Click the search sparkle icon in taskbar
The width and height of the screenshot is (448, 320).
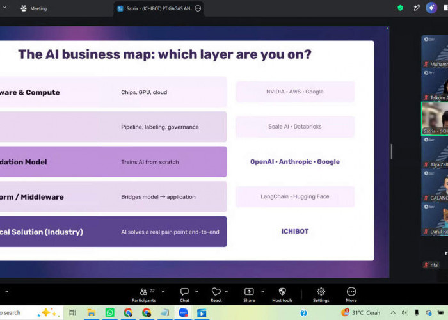(x=48, y=312)
